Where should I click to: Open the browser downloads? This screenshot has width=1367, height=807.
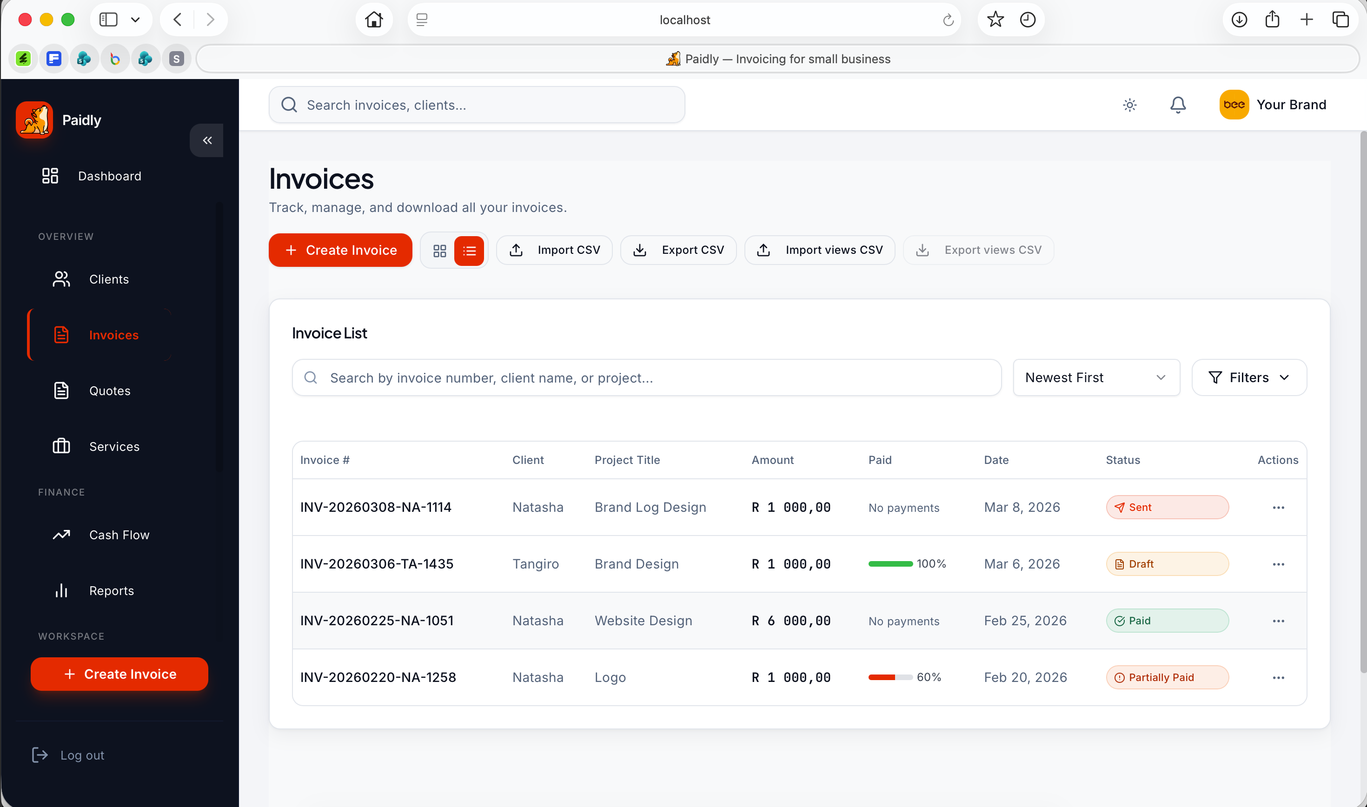1239,20
